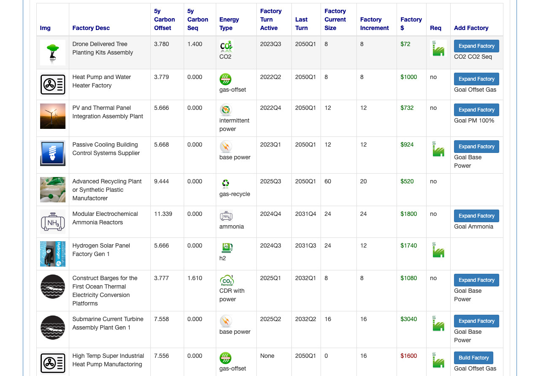Sort by the 5y Carbon Offset column header
Image resolution: width=552 pixels, height=376 pixels.
coord(164,19)
